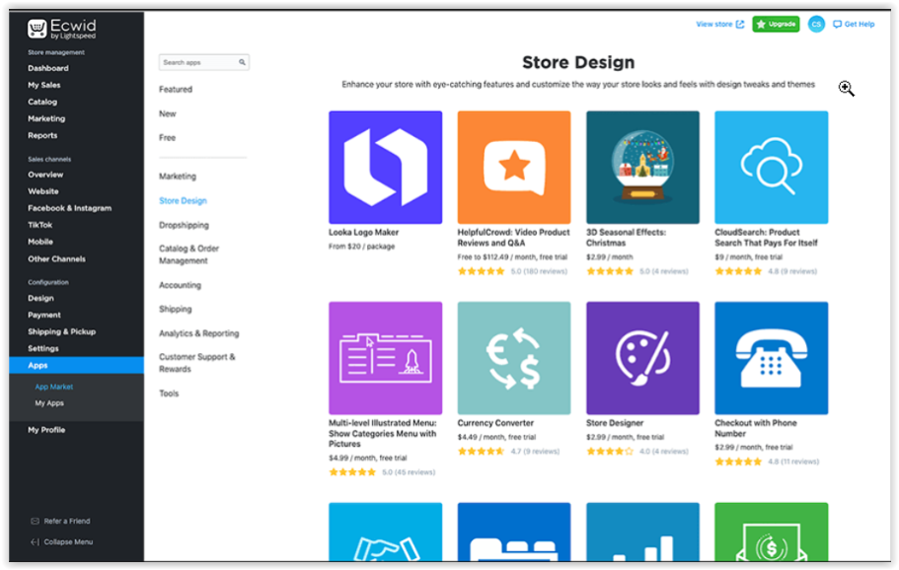Open the Multi-level Illustrated Menu purple icon
This screenshot has height=570, width=899.
(385, 358)
